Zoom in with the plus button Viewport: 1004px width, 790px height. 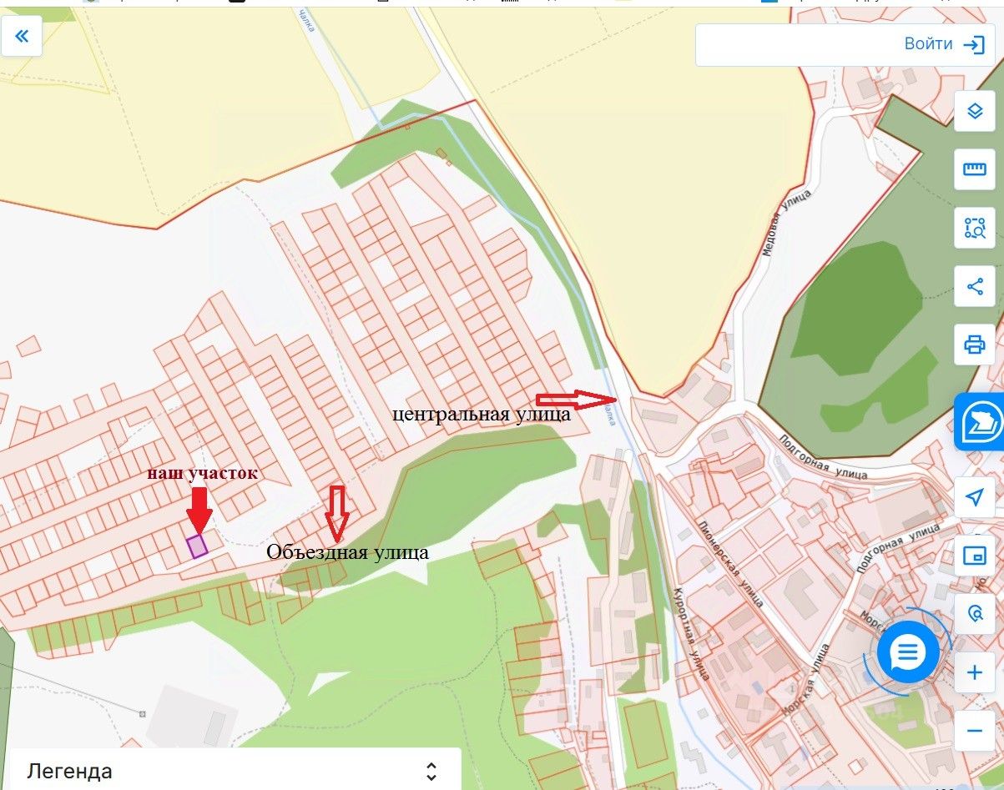tap(975, 672)
